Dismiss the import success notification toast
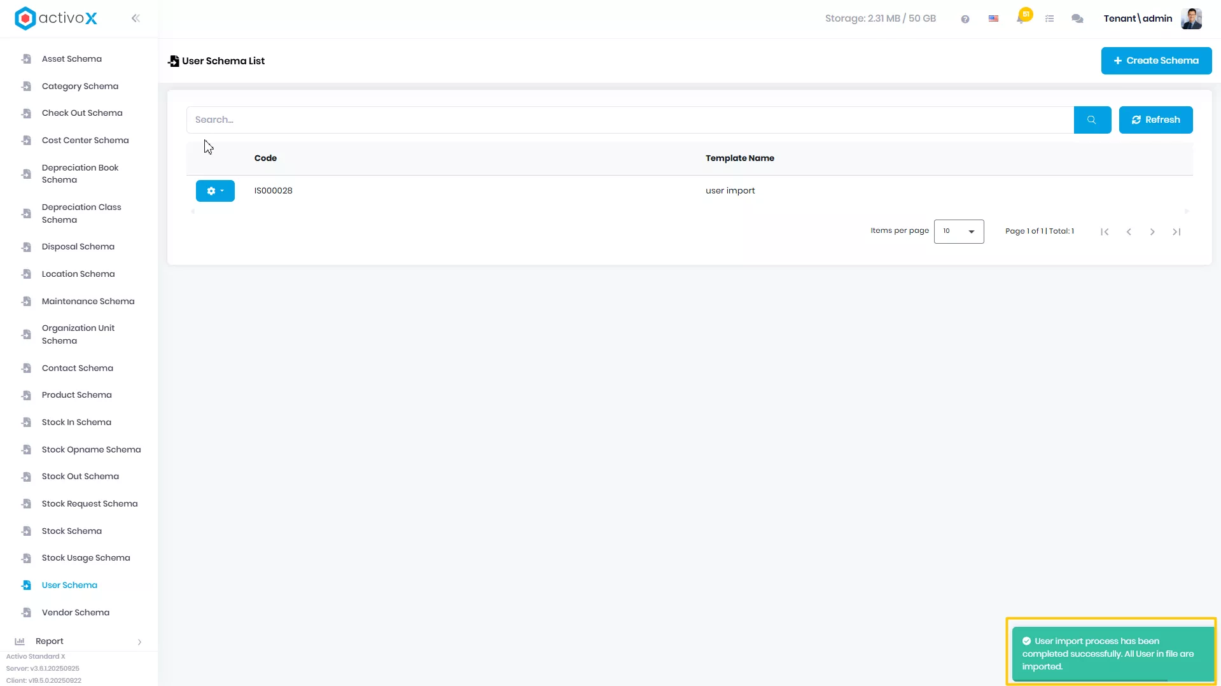 pyautogui.click(x=1113, y=654)
